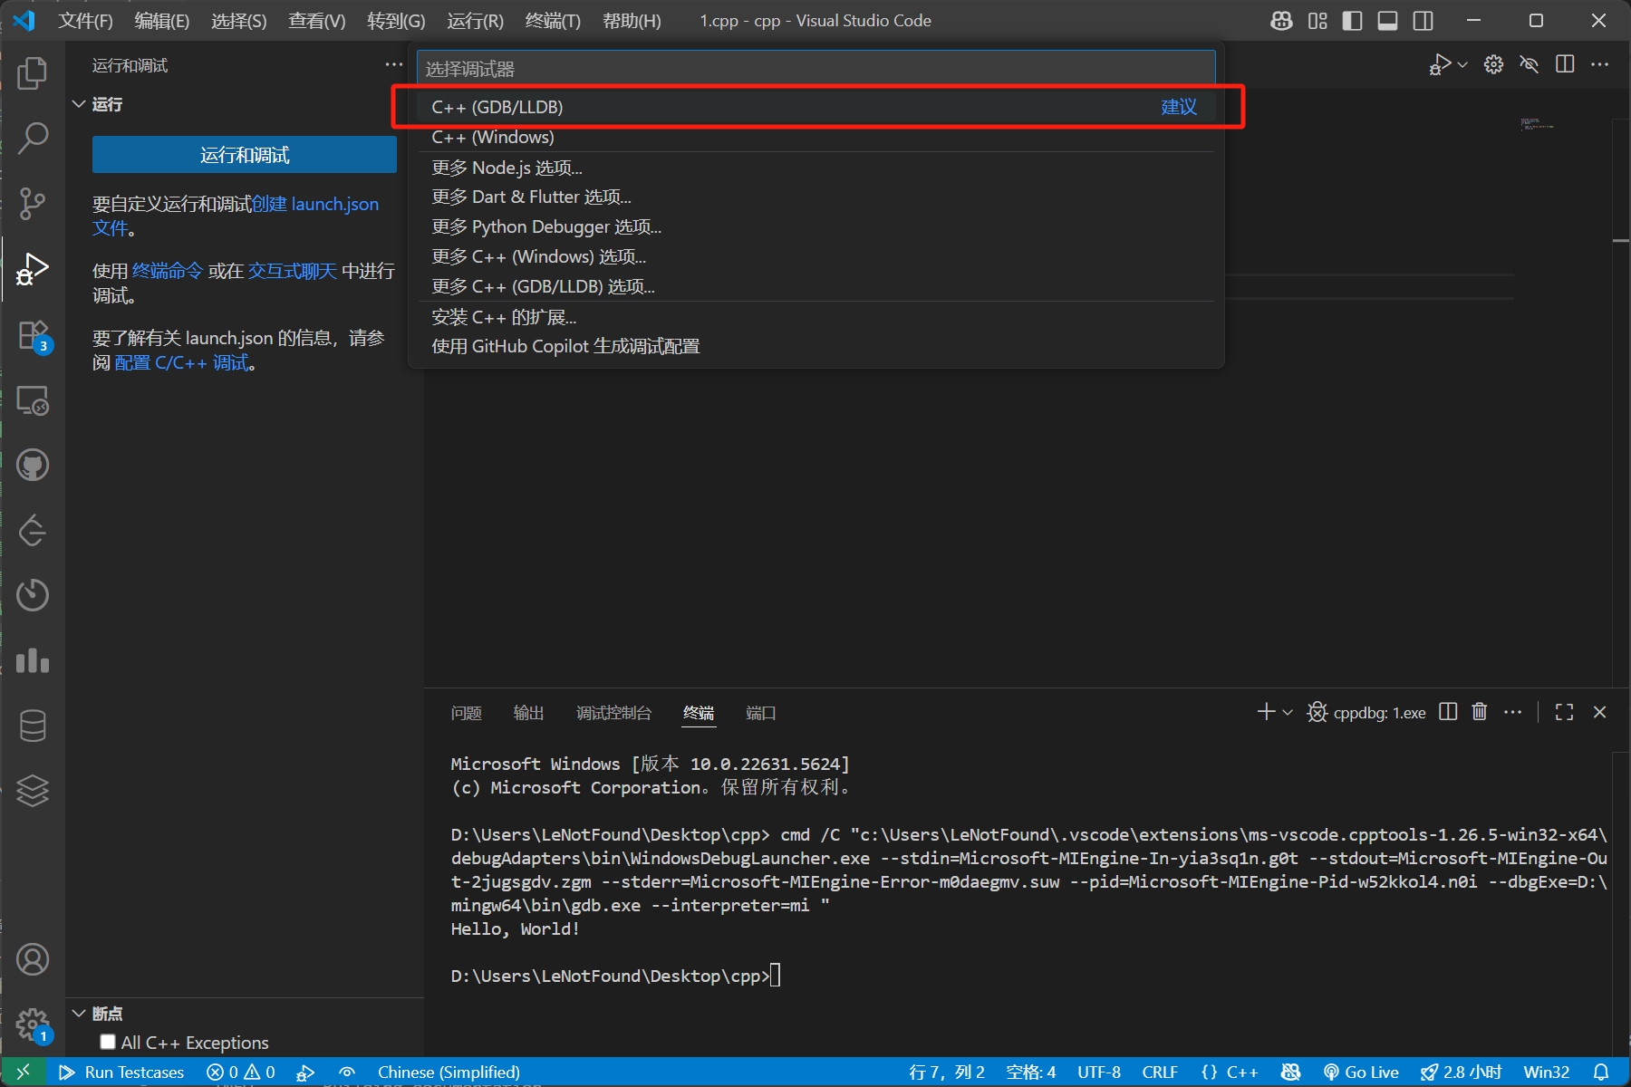The width and height of the screenshot is (1631, 1087).
Task: Open GitHub icon in activity bar
Action: click(x=33, y=466)
